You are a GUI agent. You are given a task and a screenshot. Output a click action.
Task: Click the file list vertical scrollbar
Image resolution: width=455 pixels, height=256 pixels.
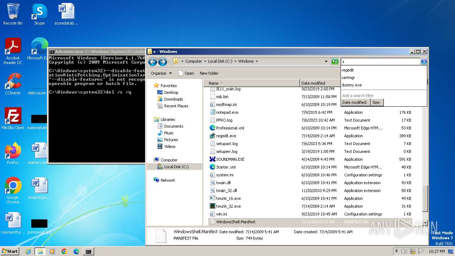point(425,199)
